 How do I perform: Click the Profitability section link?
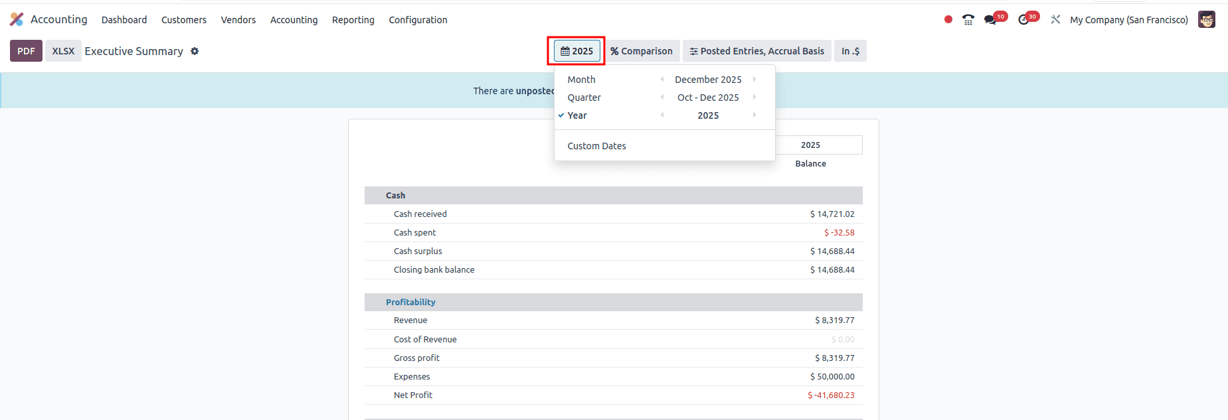click(410, 302)
